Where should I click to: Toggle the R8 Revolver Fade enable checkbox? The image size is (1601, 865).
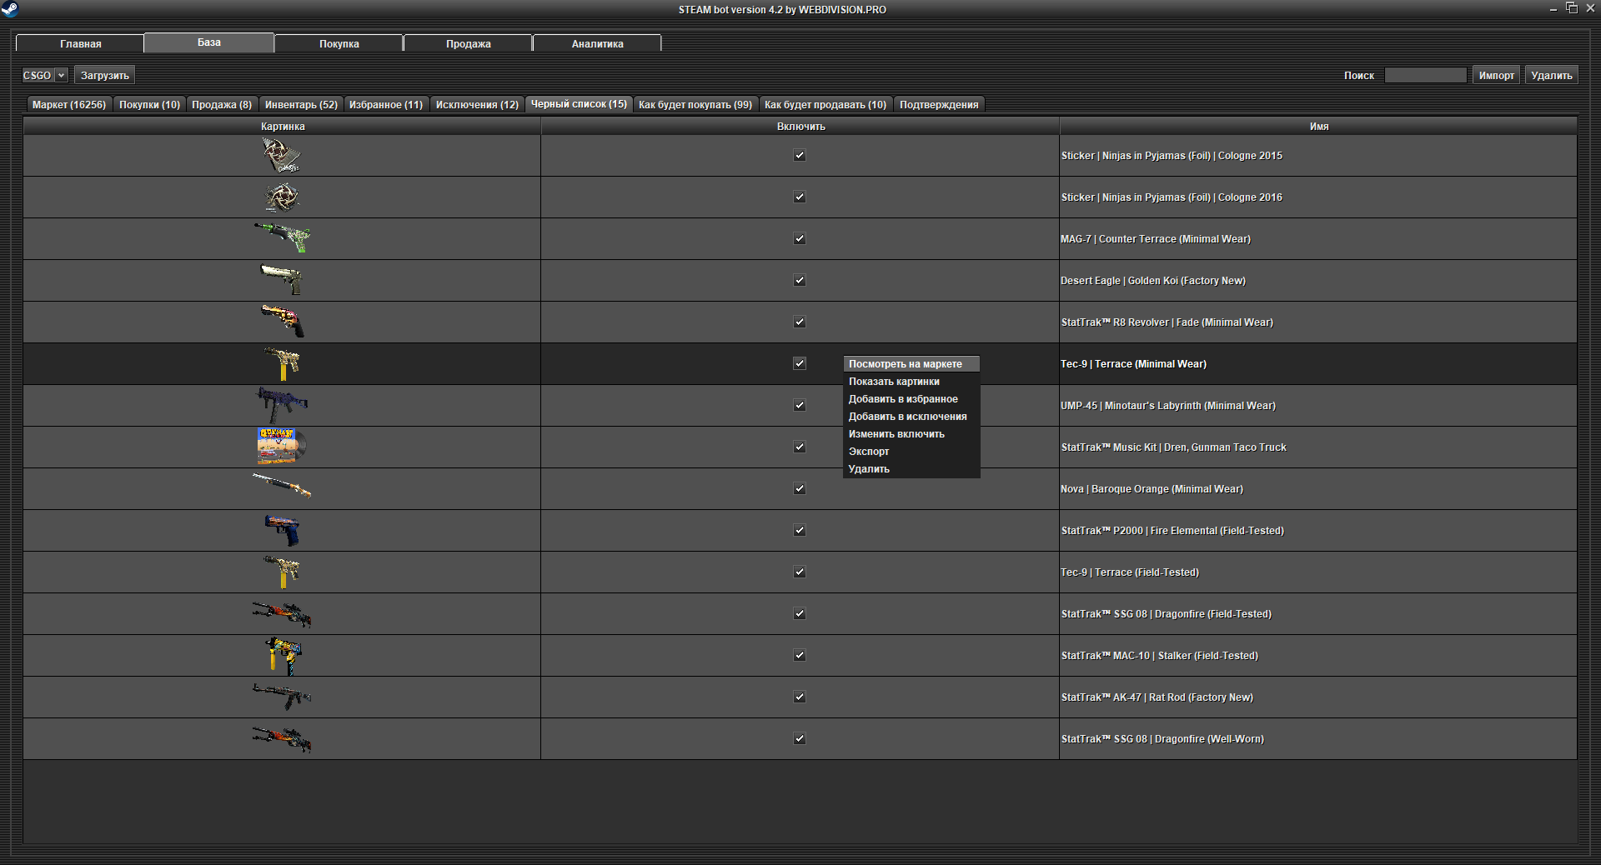pos(800,322)
